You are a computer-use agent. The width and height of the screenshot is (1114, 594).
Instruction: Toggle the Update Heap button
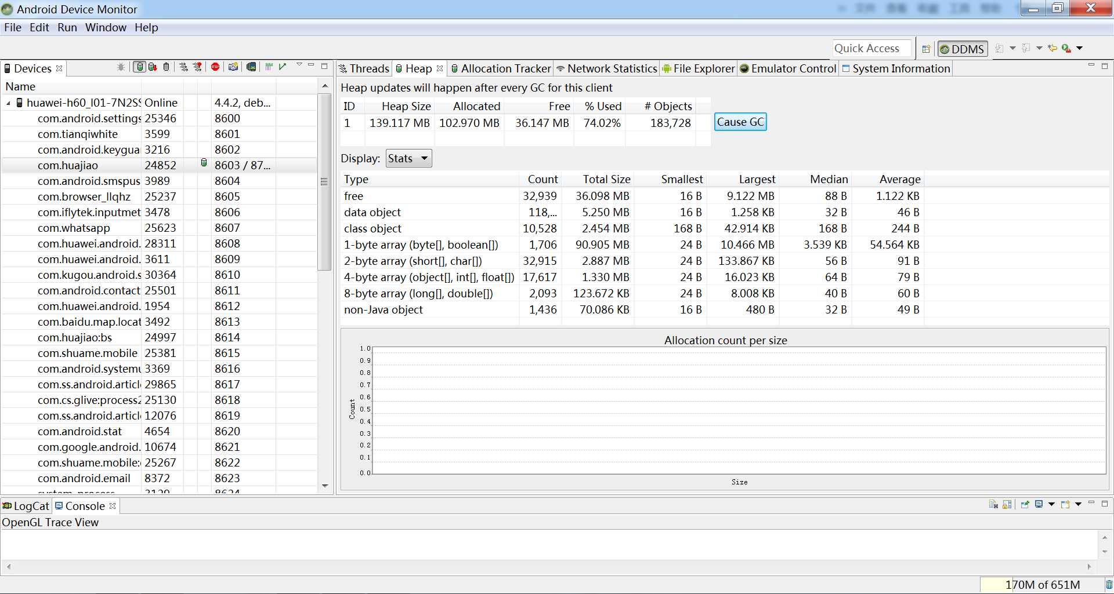coord(139,67)
